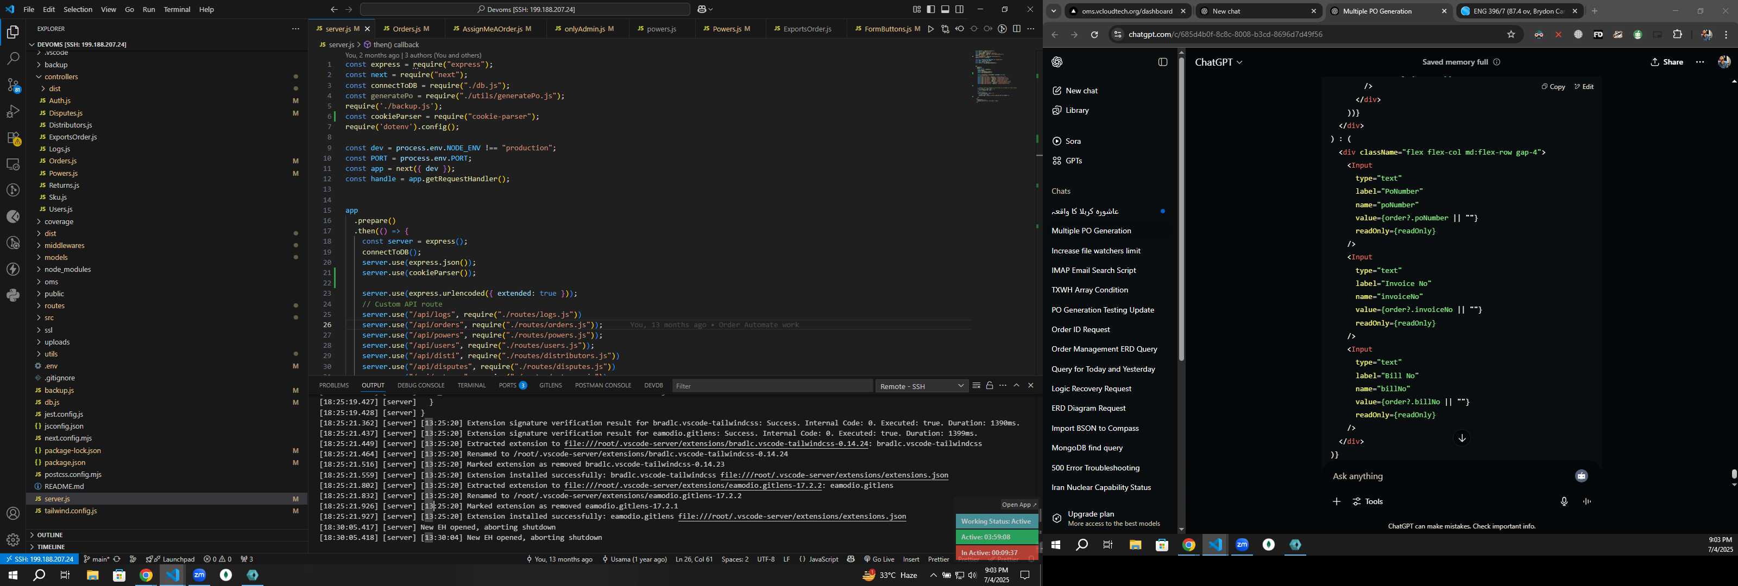Close the ChatGPT sidebar with the panel icon

(x=1162, y=62)
